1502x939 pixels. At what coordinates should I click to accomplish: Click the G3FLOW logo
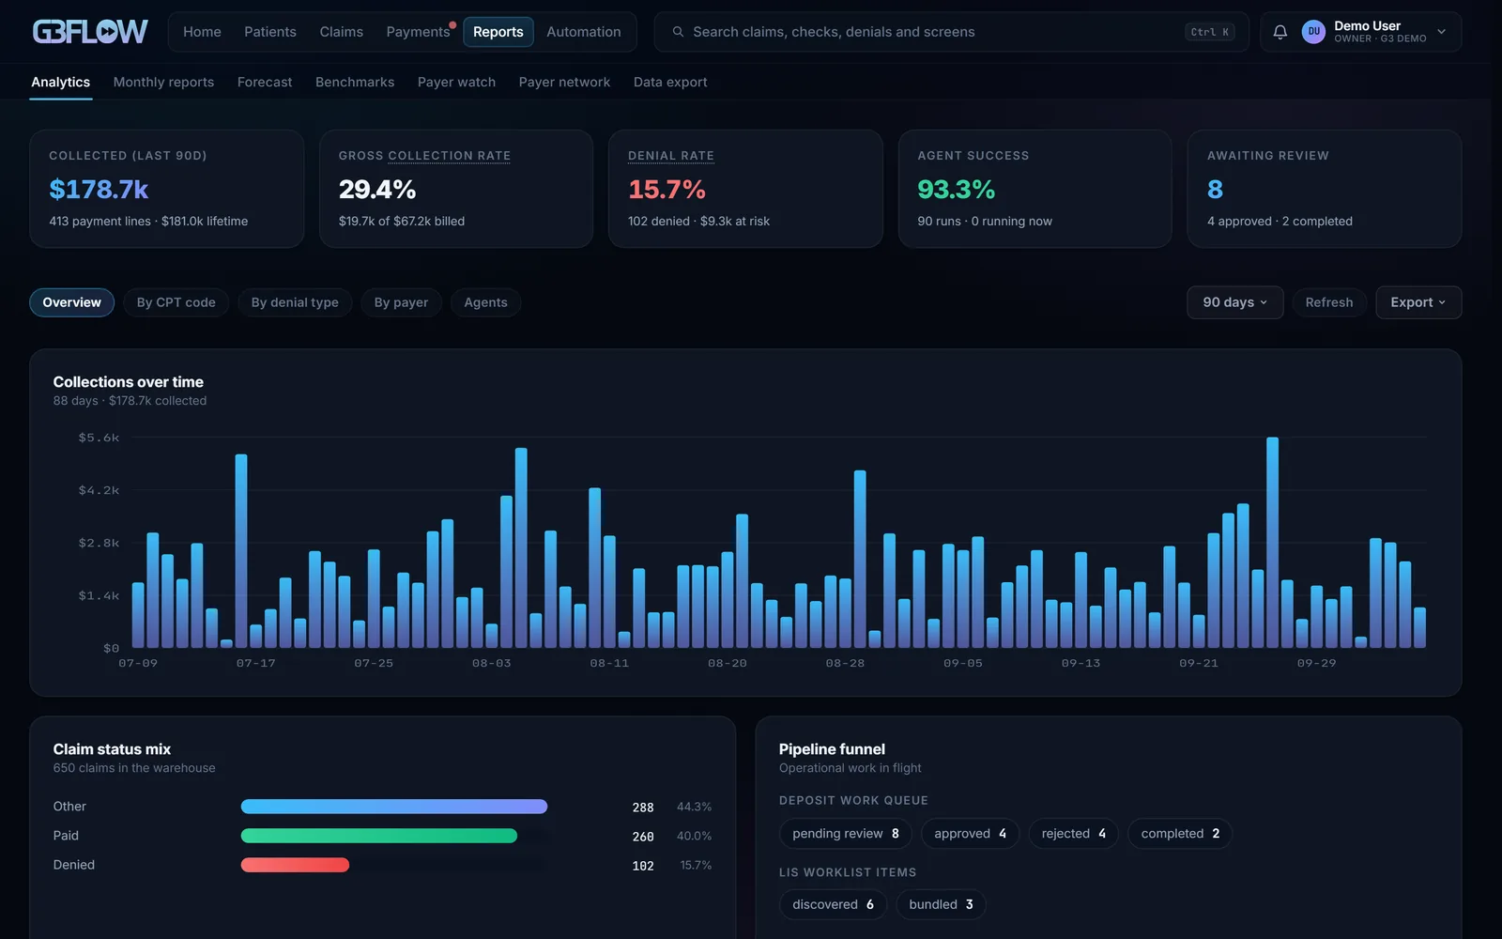click(90, 32)
